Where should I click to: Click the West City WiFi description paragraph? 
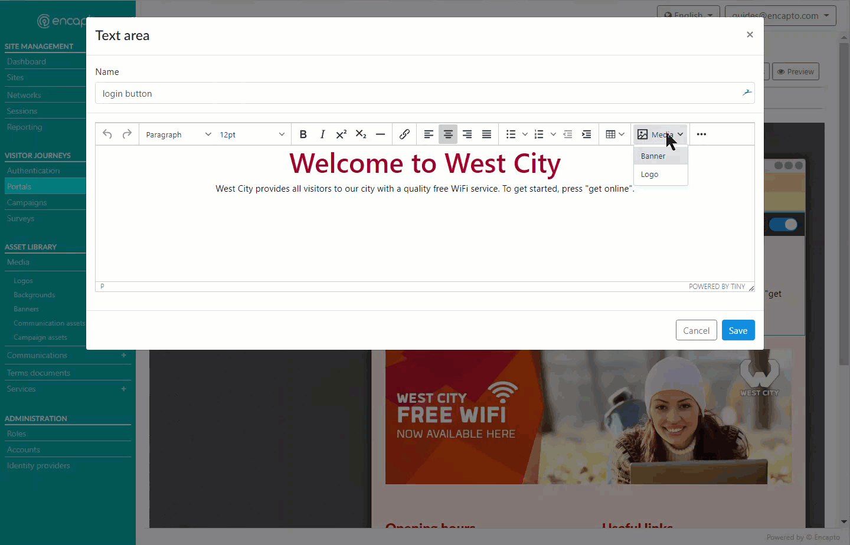coord(425,189)
